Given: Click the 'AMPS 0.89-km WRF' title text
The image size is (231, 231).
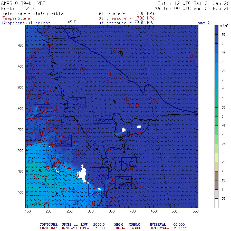Looking at the screenshot, I should pos(23,3).
